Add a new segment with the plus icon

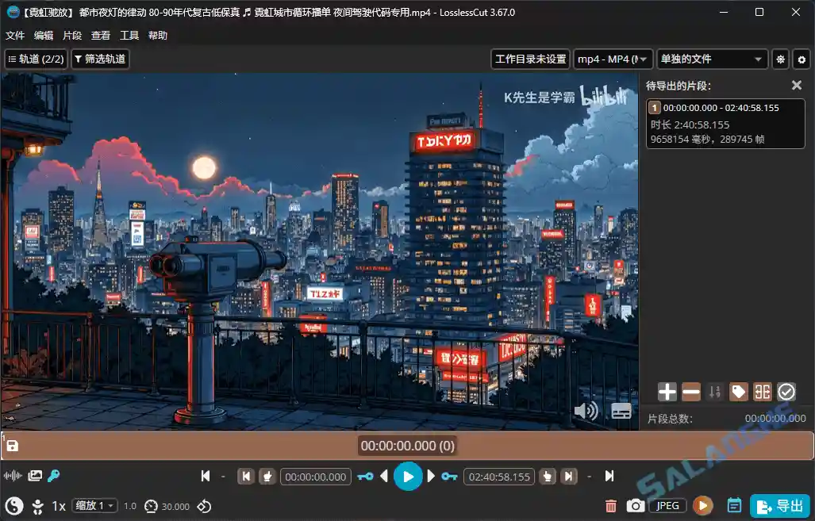coord(667,391)
